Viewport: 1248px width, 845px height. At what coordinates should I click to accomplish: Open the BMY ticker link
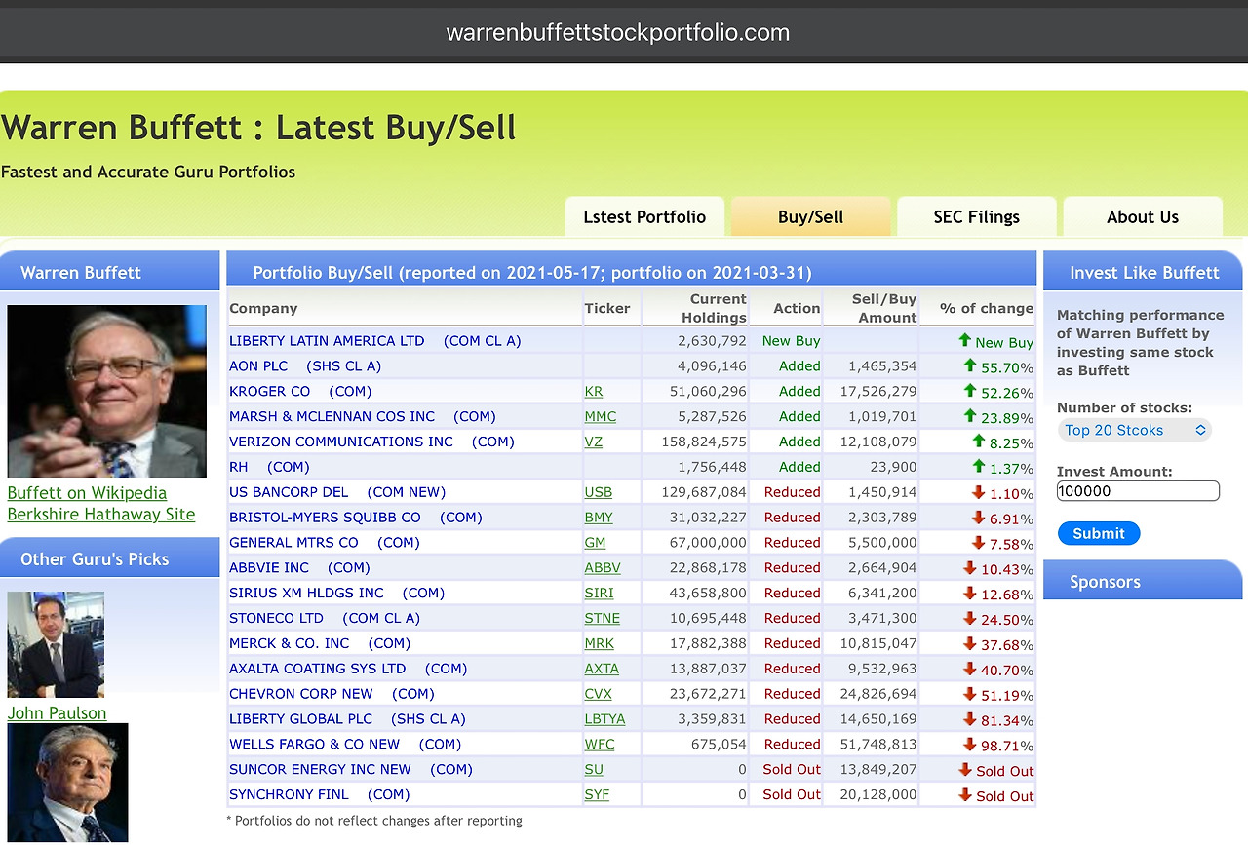point(599,519)
